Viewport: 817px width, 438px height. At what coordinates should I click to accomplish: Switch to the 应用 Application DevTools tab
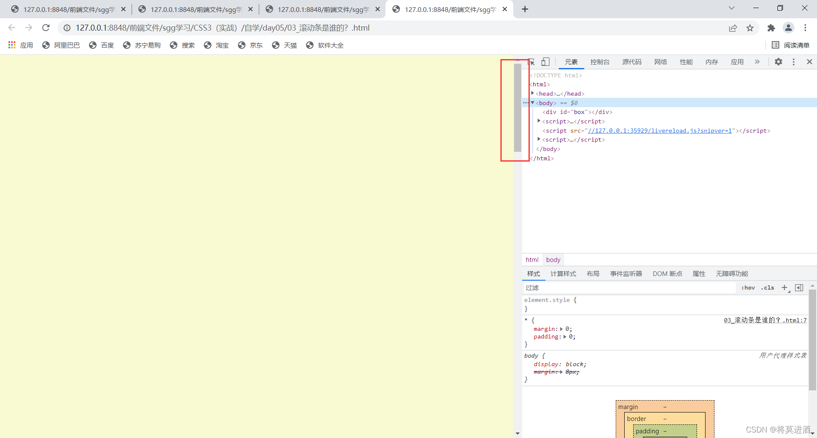click(737, 62)
